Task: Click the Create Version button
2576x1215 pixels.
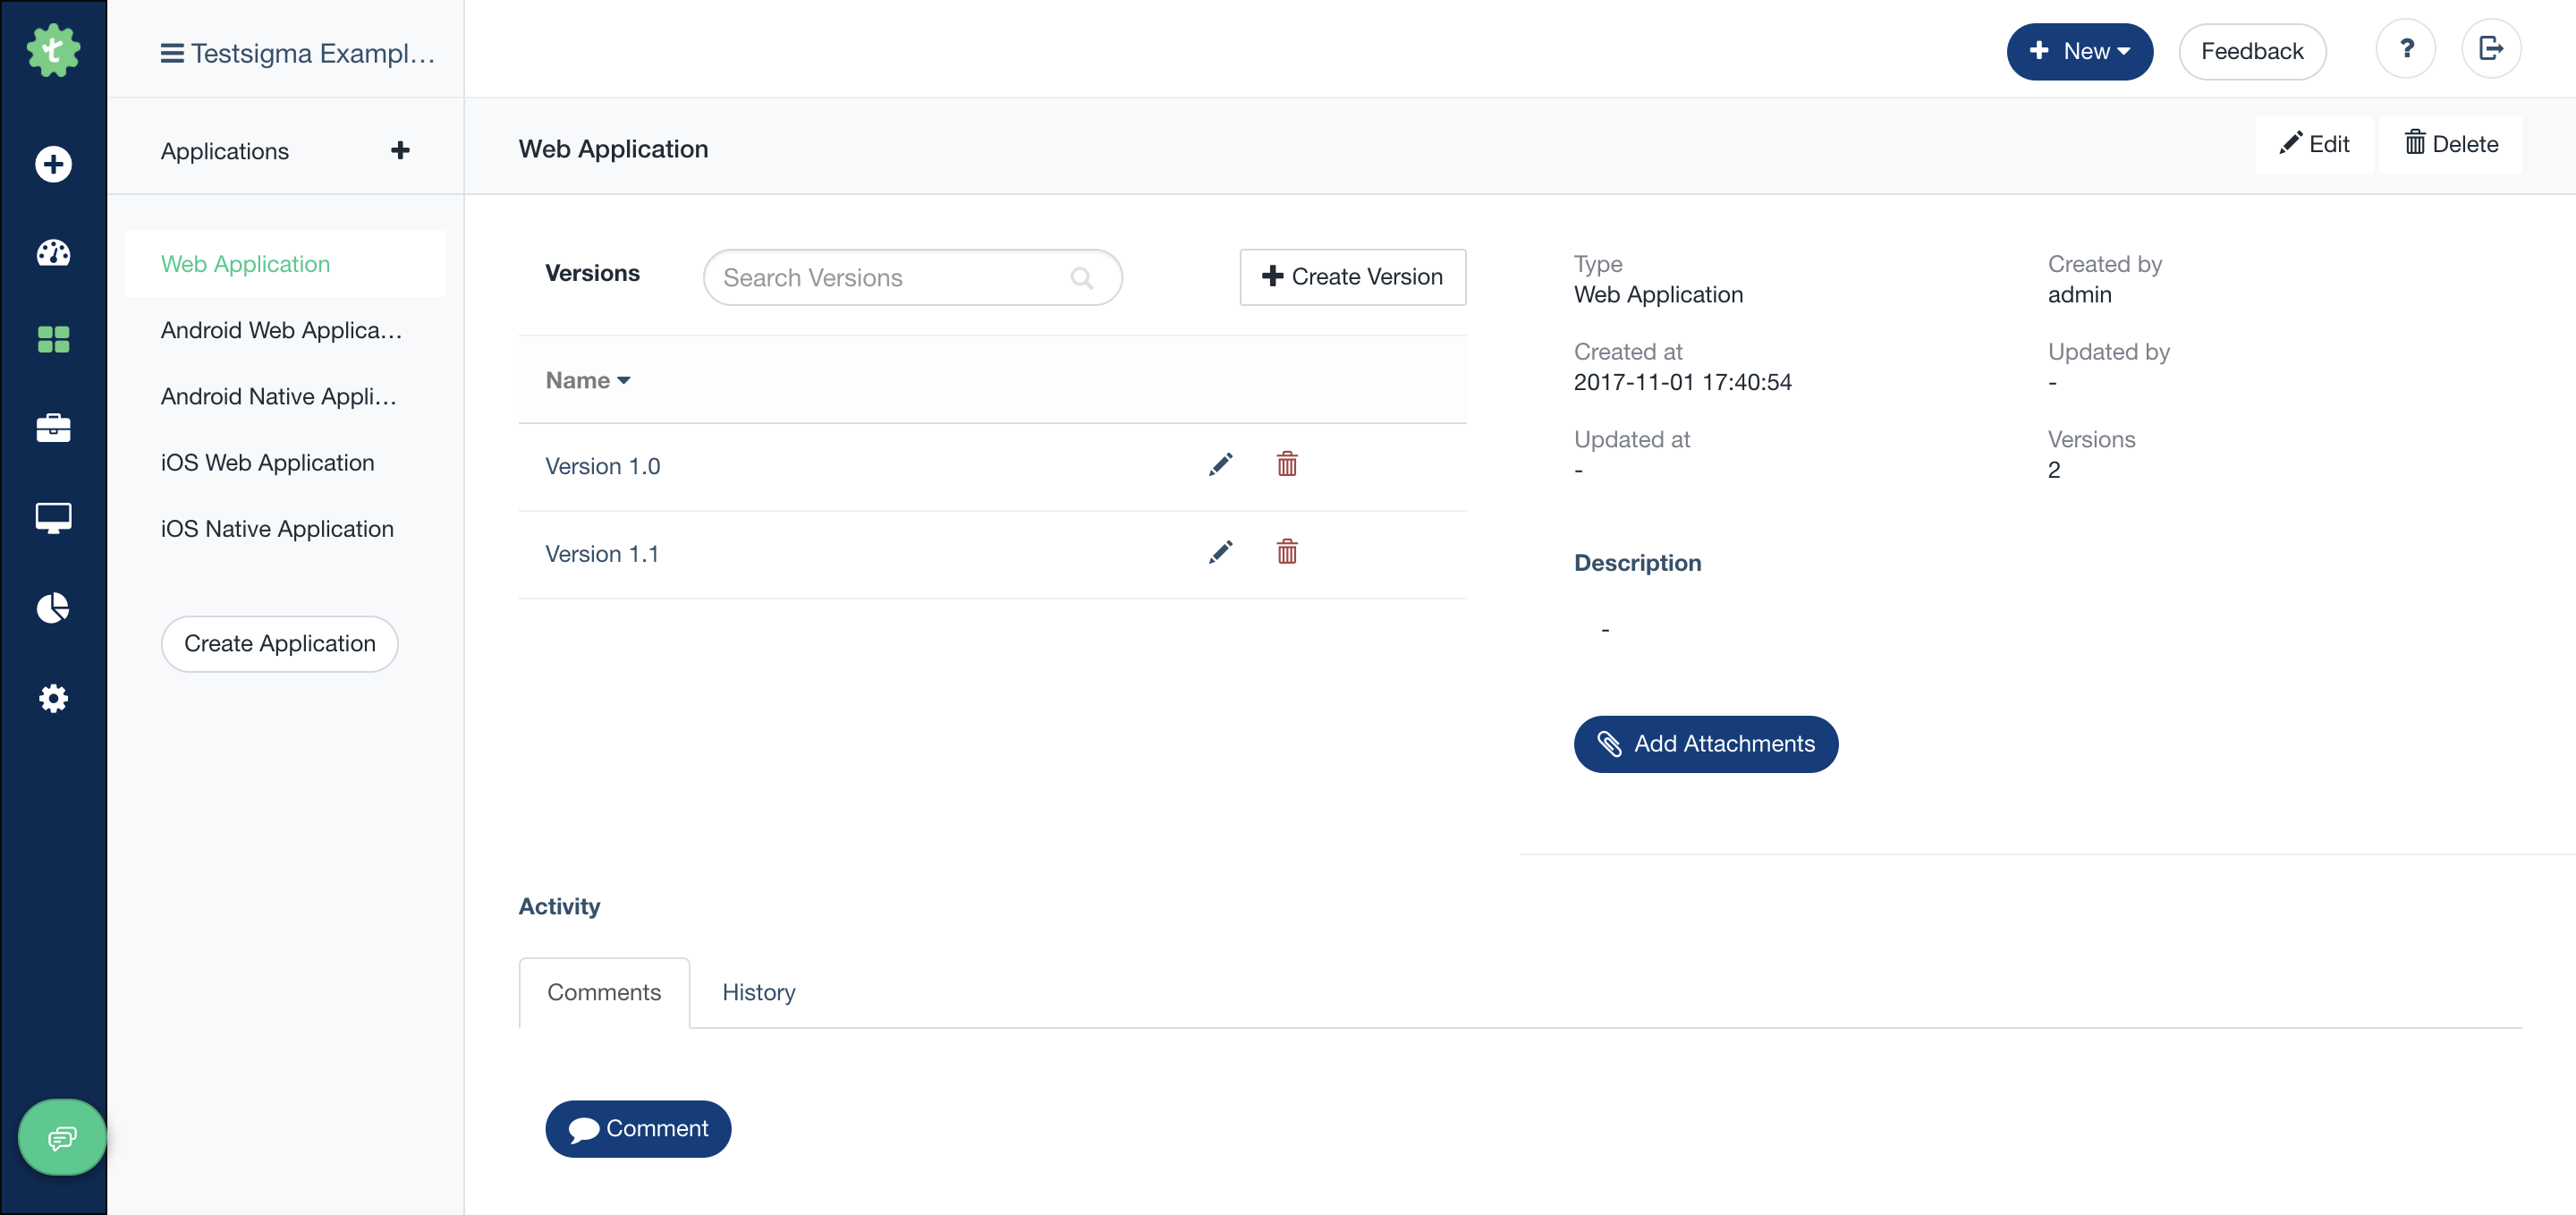Action: point(1352,277)
